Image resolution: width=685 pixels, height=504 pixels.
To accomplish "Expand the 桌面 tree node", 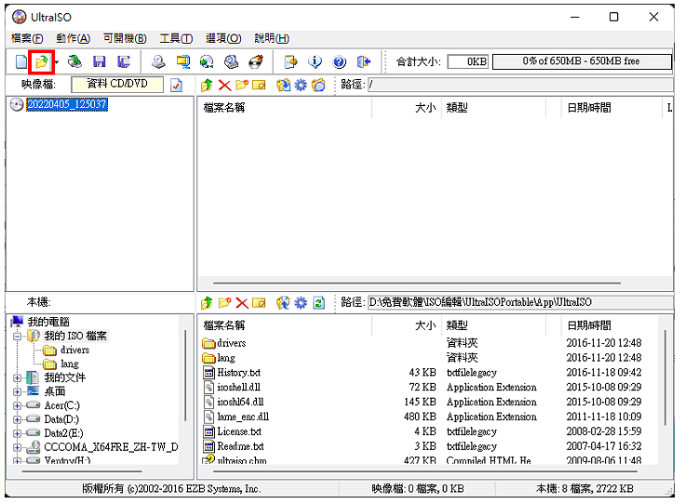I will [17, 391].
